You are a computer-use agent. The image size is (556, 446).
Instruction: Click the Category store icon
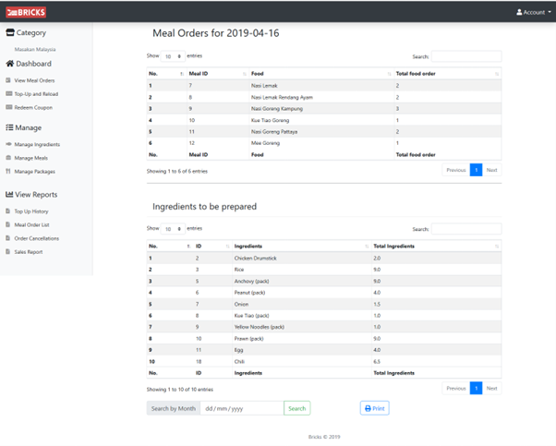pyautogui.click(x=10, y=32)
